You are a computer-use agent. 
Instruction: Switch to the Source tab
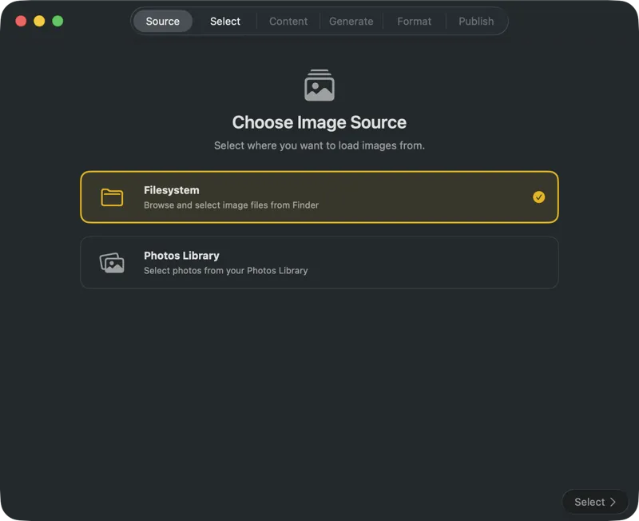click(x=163, y=22)
